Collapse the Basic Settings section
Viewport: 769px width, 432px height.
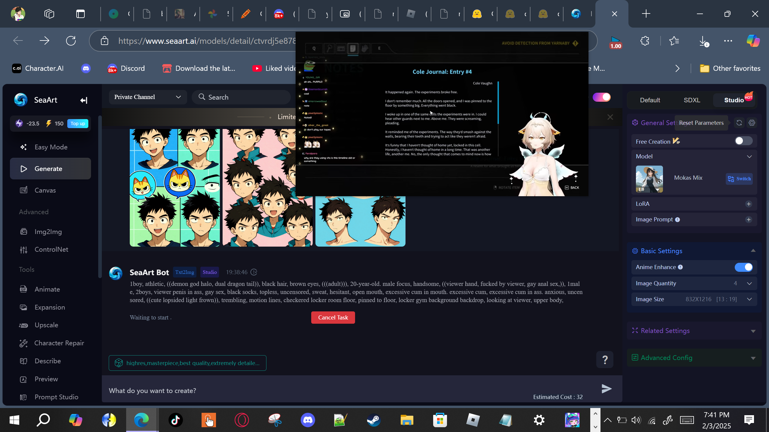click(753, 251)
